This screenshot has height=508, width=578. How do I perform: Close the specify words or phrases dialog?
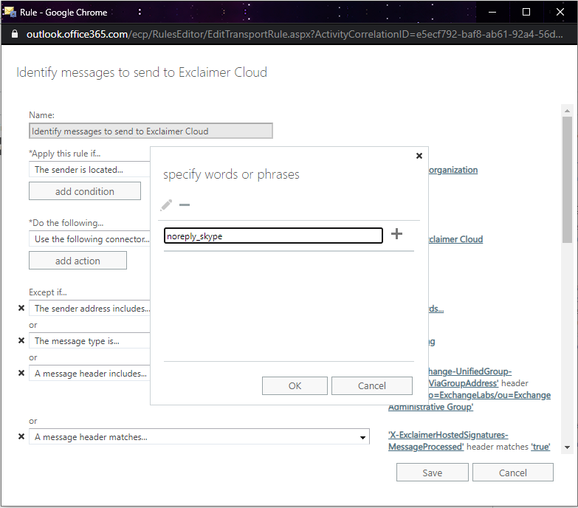419,156
